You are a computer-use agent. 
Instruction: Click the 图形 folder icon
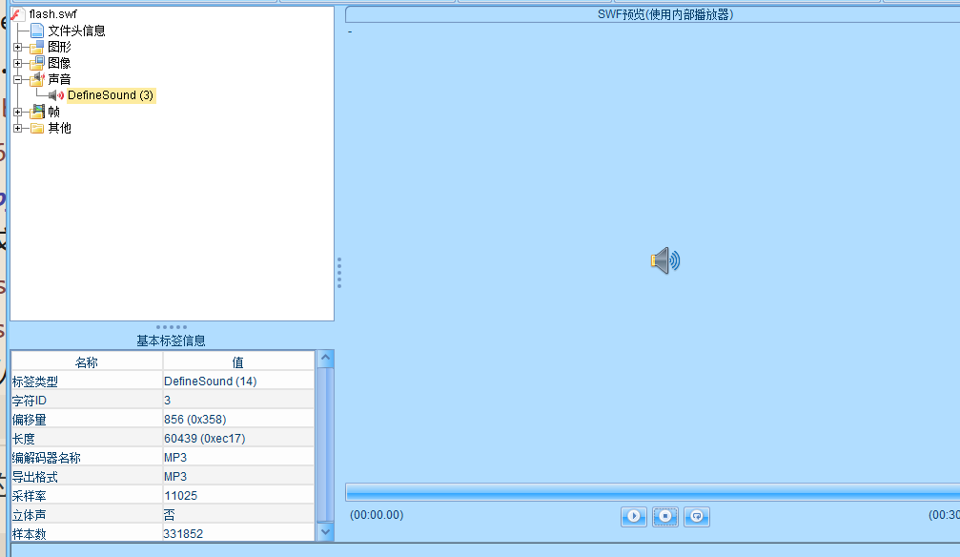pyautogui.click(x=37, y=47)
